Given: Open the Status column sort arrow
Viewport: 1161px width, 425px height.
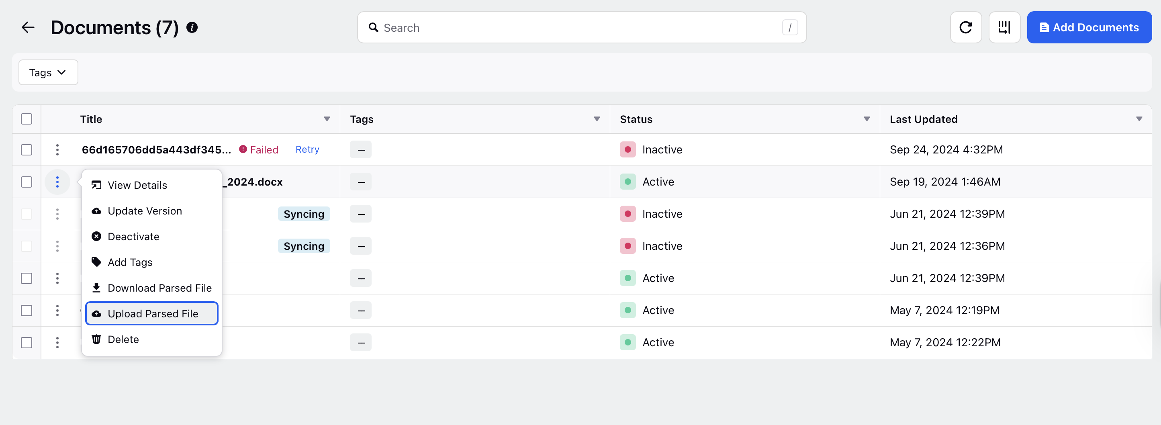Looking at the screenshot, I should point(866,119).
